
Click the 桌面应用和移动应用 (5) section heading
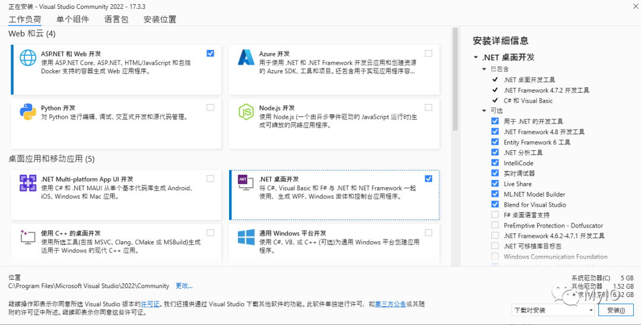tap(52, 159)
